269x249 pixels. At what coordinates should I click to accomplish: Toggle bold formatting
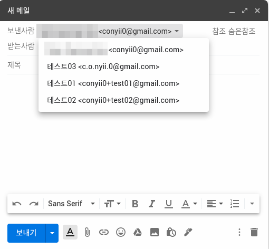[x=135, y=204]
